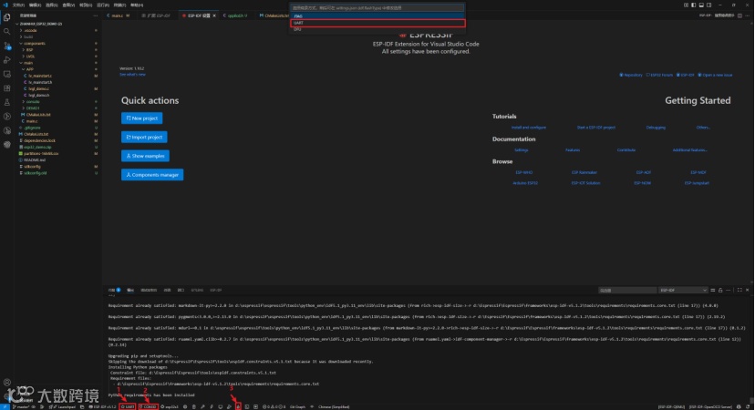Click the ESP-IDF monitor icon in status bar
The width and height of the screenshot is (755, 410).
coord(220,406)
